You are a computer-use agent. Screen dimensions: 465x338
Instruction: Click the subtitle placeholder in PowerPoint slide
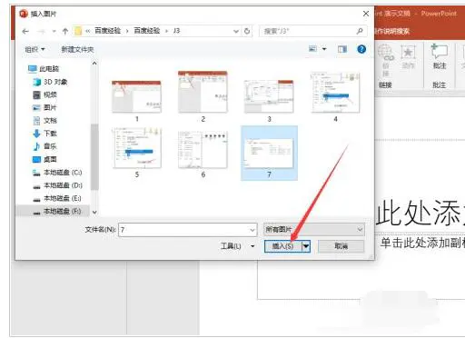(x=422, y=243)
